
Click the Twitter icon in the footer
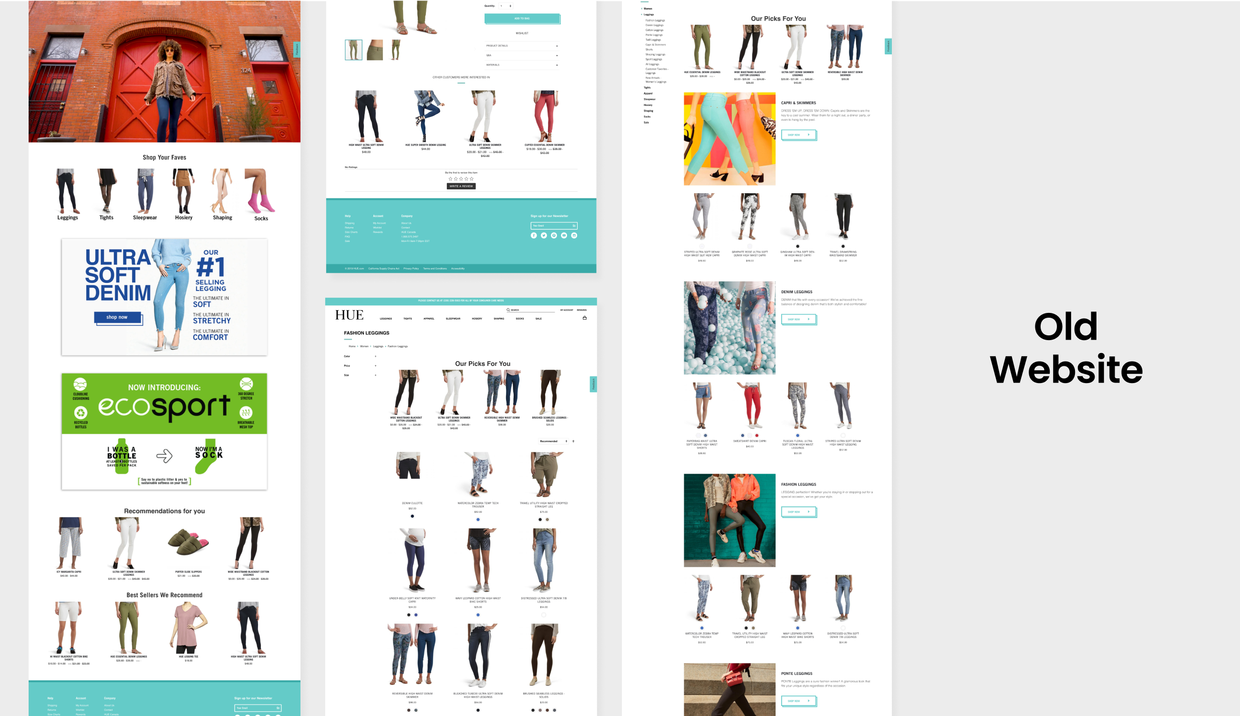[x=544, y=236]
